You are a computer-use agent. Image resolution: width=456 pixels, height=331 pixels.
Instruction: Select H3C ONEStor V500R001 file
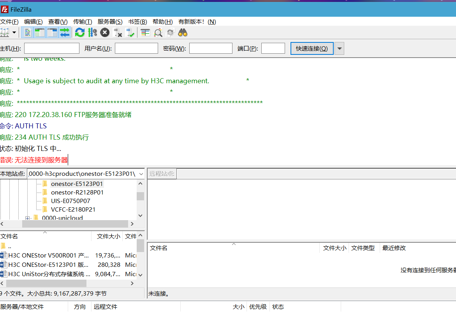[x=48, y=256]
